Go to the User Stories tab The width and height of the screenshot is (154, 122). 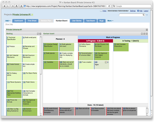[x=77, y=21]
